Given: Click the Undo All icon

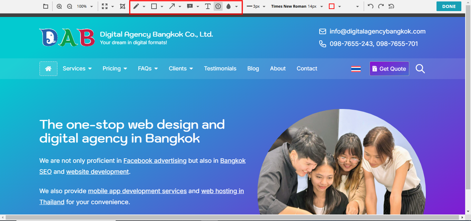Looking at the screenshot, I should 391,7.
